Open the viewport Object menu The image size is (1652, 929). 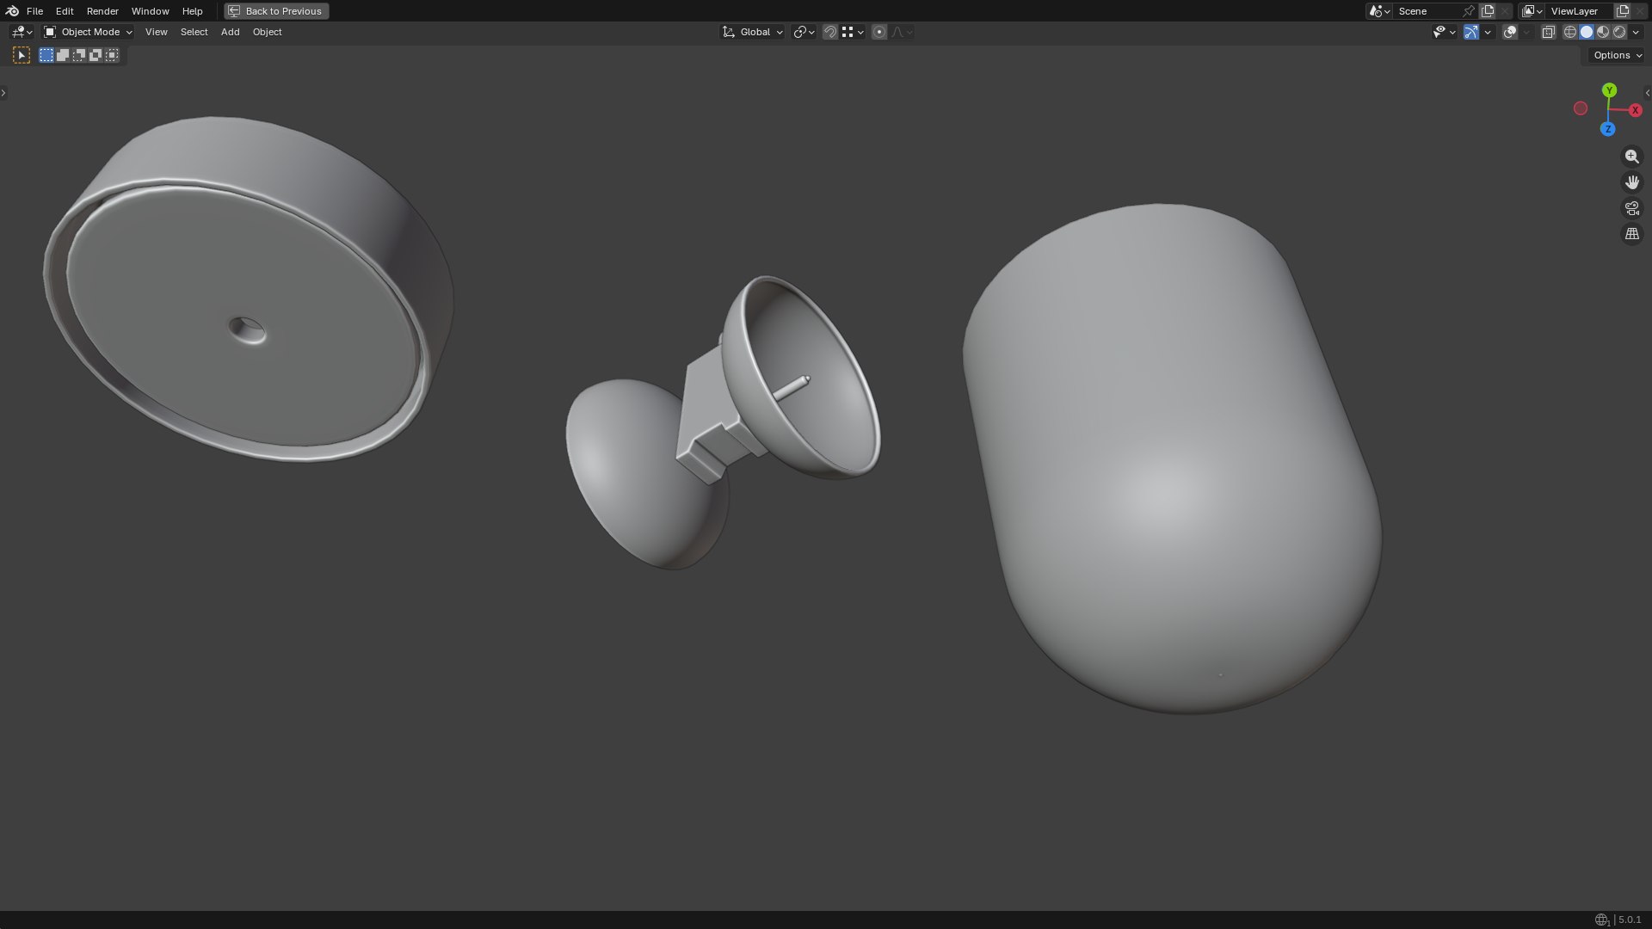coord(267,32)
